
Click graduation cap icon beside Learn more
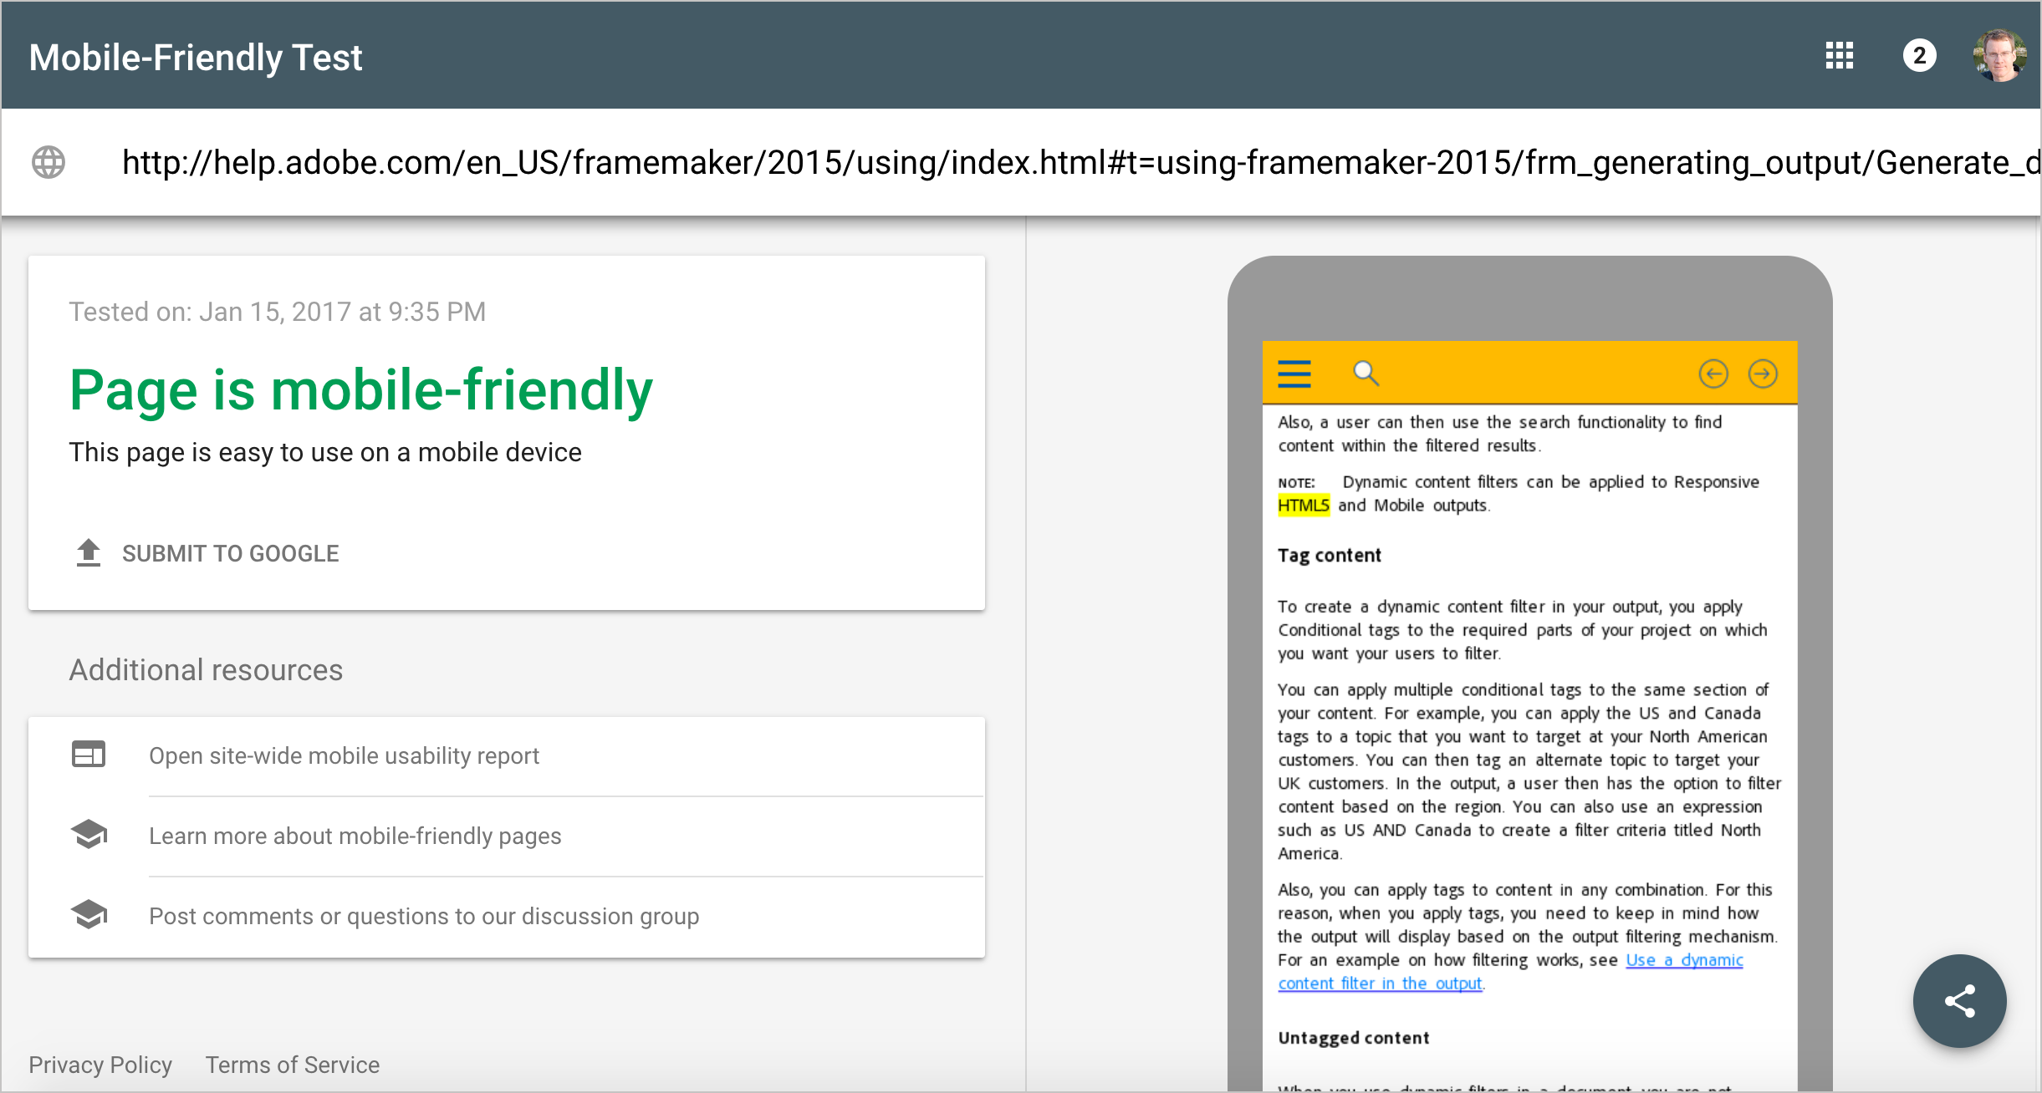(89, 834)
